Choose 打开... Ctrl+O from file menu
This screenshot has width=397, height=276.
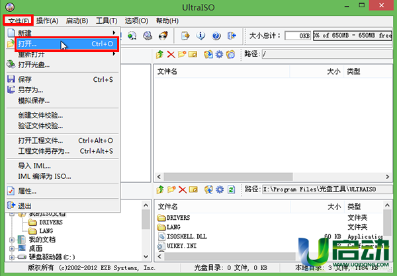[67, 44]
